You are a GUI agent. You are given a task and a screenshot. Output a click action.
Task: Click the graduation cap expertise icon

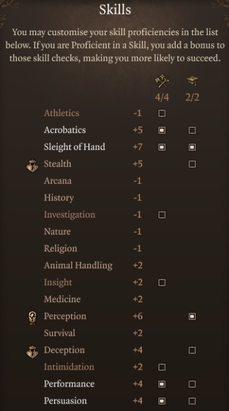point(192,80)
